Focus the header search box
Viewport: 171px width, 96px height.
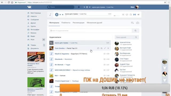pyautogui.click(x=61, y=7)
